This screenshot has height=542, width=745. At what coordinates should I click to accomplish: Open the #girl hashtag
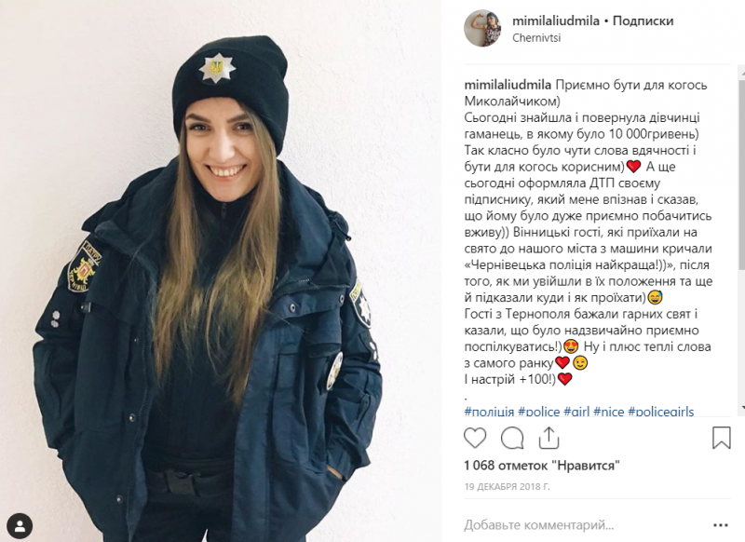tap(576, 412)
